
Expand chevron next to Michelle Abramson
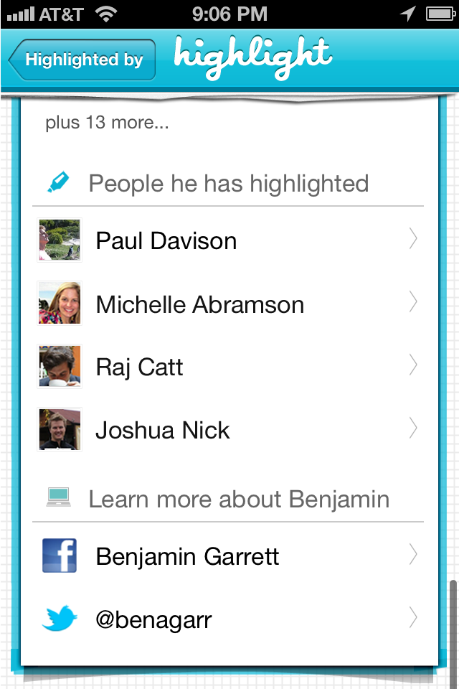412,302
